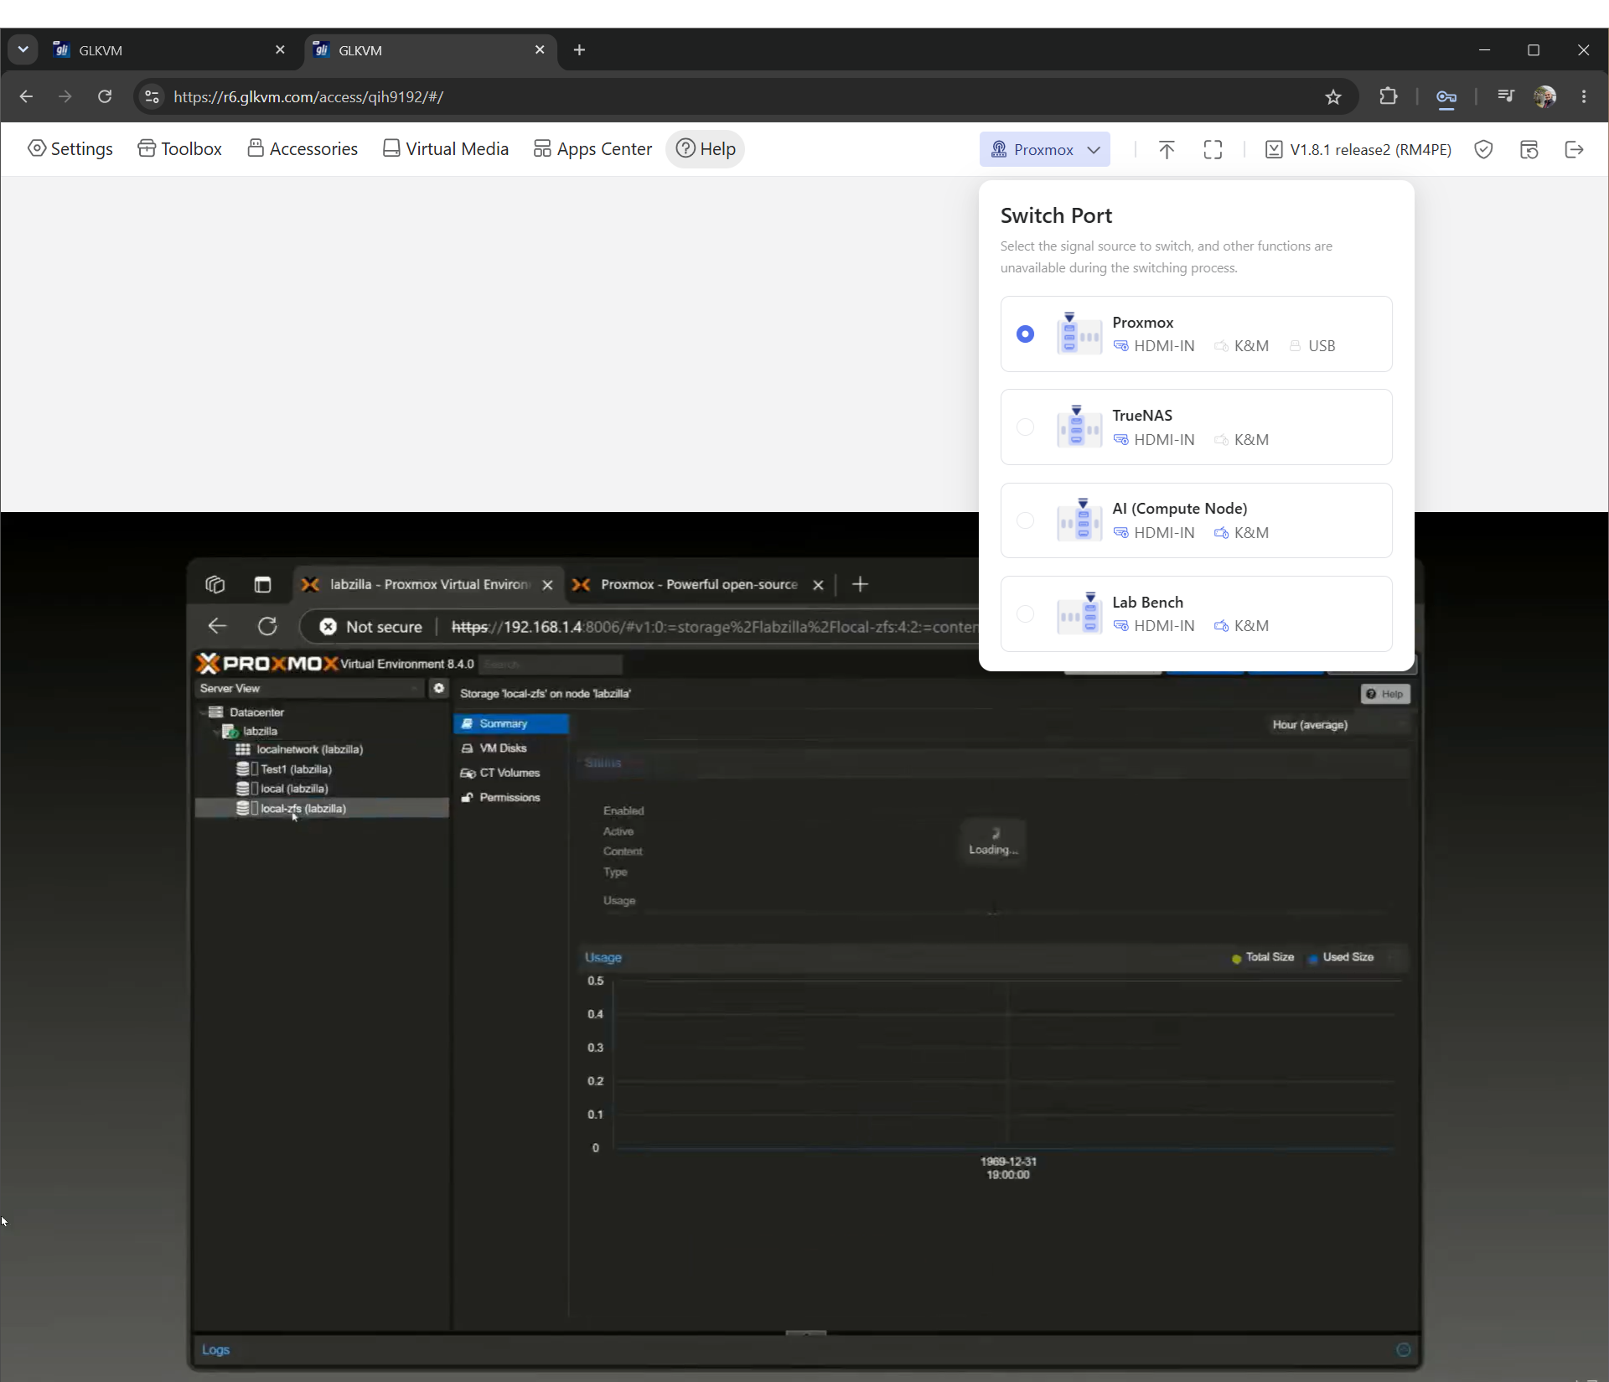Open Virtual Media menu

pos(446,149)
